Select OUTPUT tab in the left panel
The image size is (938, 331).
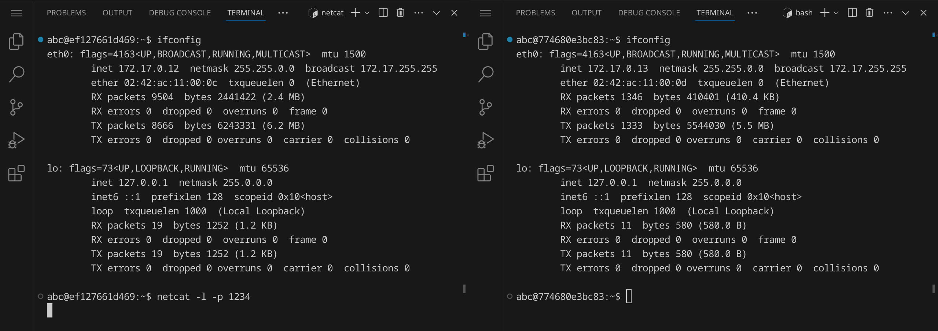click(117, 13)
